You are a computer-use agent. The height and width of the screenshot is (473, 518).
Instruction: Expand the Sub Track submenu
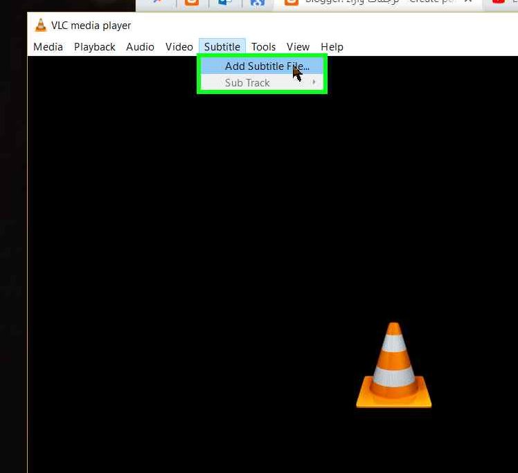pyautogui.click(x=262, y=82)
